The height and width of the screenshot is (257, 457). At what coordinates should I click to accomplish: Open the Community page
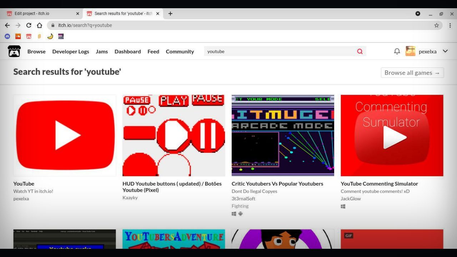coord(180,51)
